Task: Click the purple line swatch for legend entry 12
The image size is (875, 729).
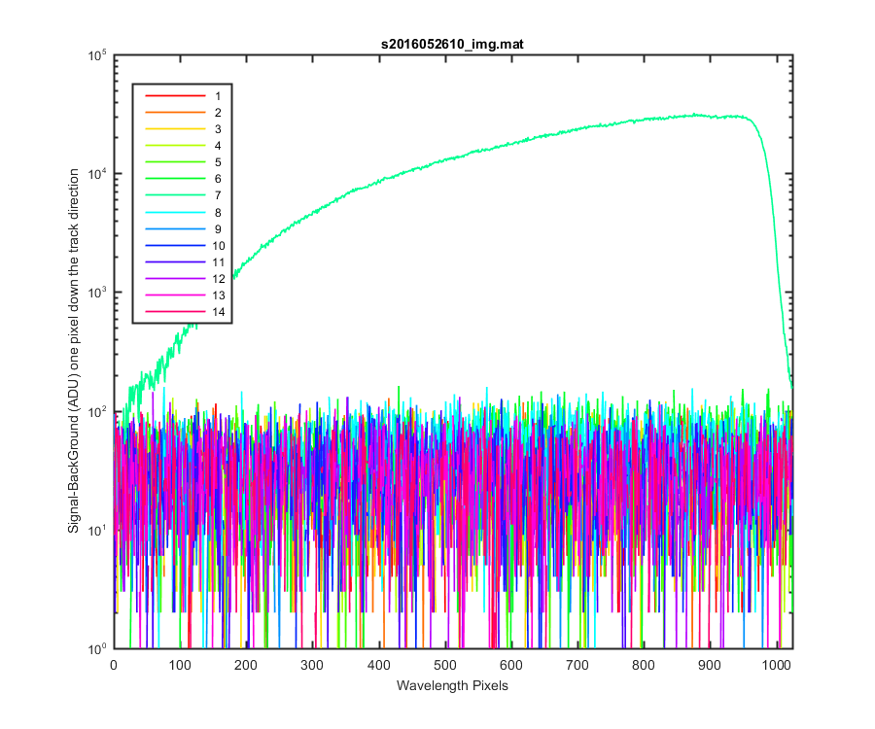Action: [x=175, y=278]
